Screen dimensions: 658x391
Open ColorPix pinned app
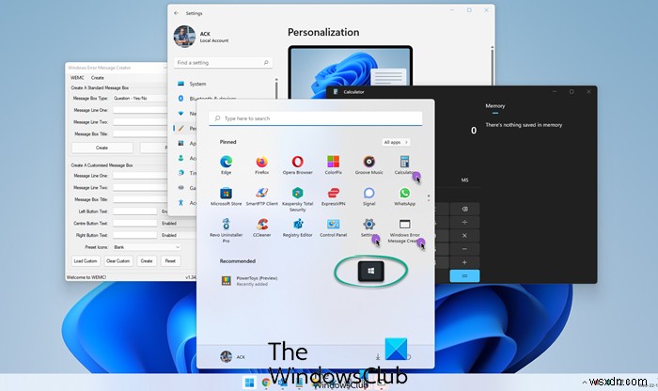333,164
